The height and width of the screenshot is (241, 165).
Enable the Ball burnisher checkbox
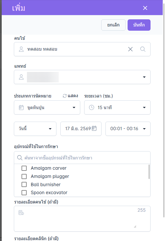(x=24, y=184)
